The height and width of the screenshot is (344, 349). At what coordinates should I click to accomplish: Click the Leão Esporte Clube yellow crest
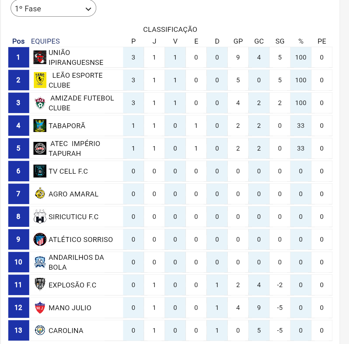pyautogui.click(x=40, y=80)
